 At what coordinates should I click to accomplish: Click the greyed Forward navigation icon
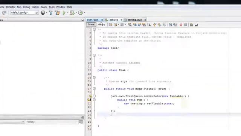click(x=122, y=25)
